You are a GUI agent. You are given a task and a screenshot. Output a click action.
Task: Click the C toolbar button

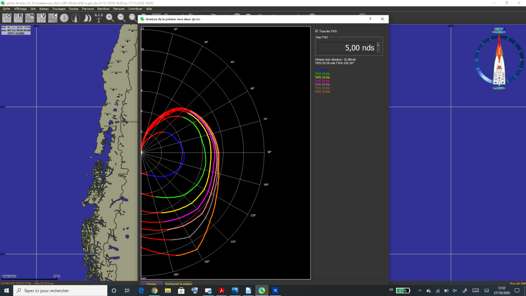point(53,18)
